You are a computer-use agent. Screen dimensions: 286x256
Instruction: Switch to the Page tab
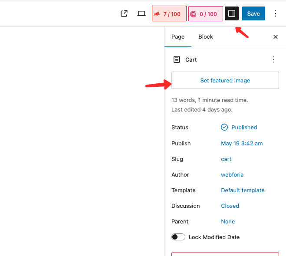coord(178,36)
